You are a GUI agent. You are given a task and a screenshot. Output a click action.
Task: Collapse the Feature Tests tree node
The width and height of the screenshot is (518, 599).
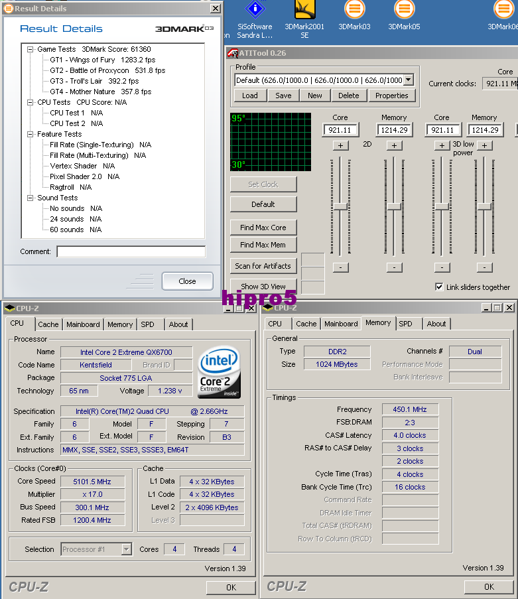[30, 134]
